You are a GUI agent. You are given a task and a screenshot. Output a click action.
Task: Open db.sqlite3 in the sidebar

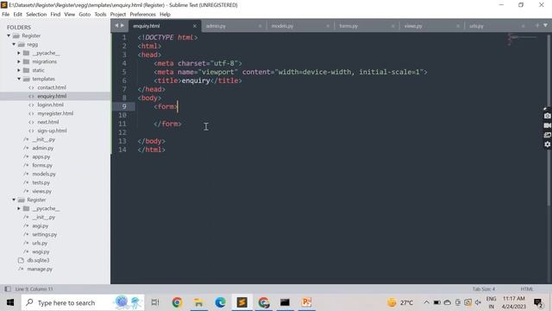(38, 260)
